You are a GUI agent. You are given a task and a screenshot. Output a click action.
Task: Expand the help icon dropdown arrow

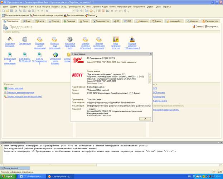coord(94,11)
